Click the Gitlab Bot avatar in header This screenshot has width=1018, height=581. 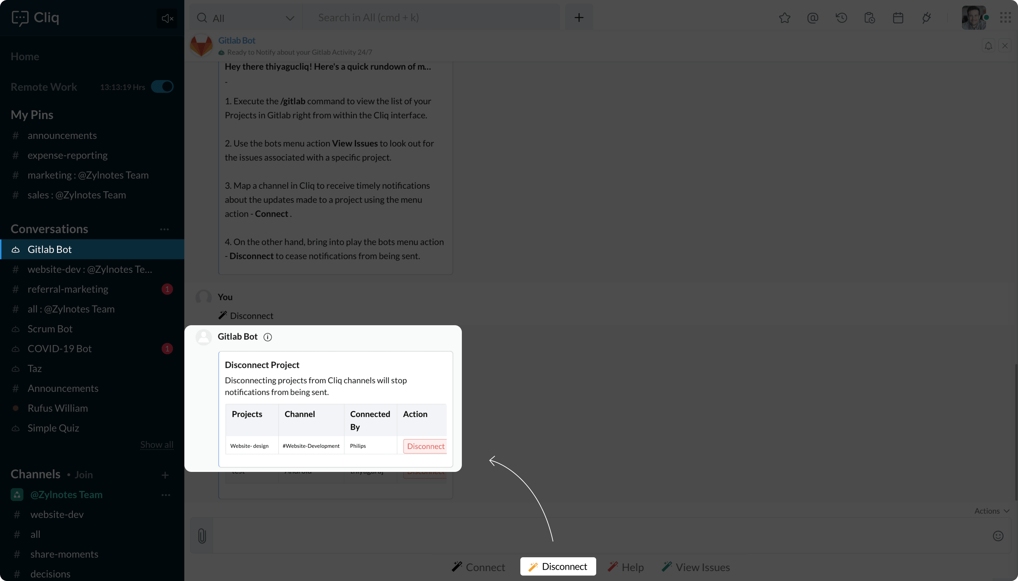tap(201, 45)
